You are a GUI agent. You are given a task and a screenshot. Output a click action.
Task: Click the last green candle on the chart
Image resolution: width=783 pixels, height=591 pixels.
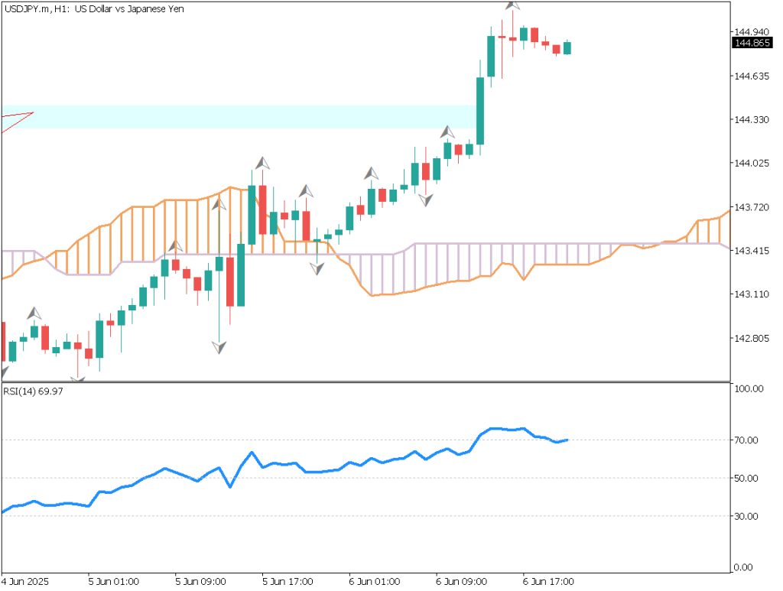pyautogui.click(x=567, y=48)
